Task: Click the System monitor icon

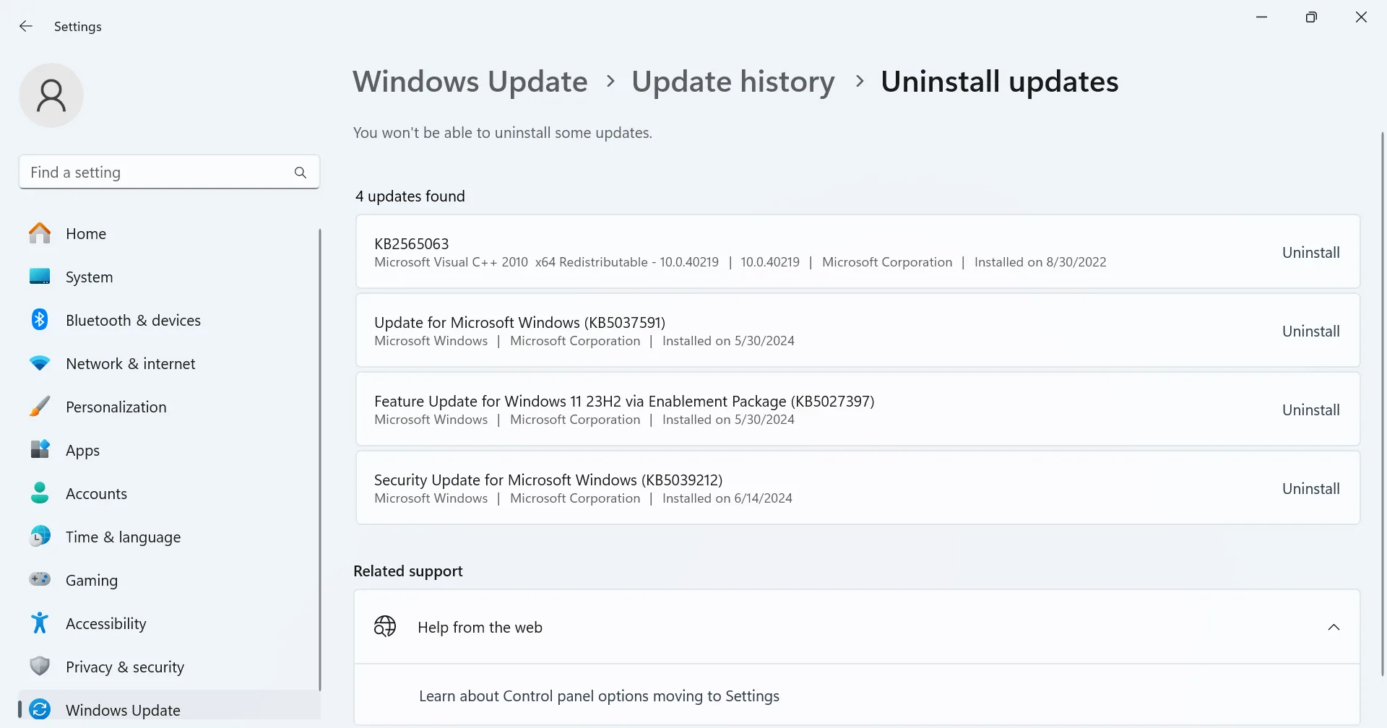Action: (40, 277)
